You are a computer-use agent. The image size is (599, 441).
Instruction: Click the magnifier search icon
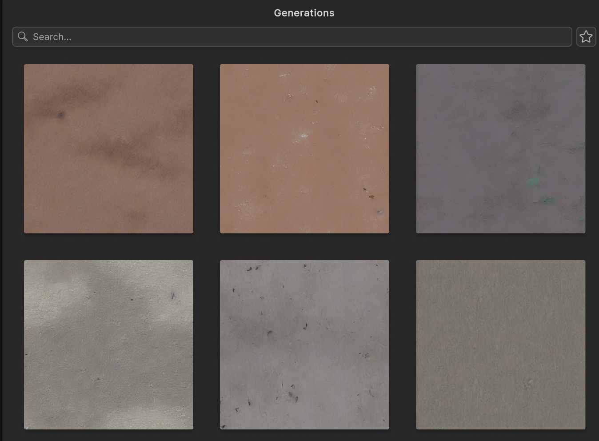(23, 36)
